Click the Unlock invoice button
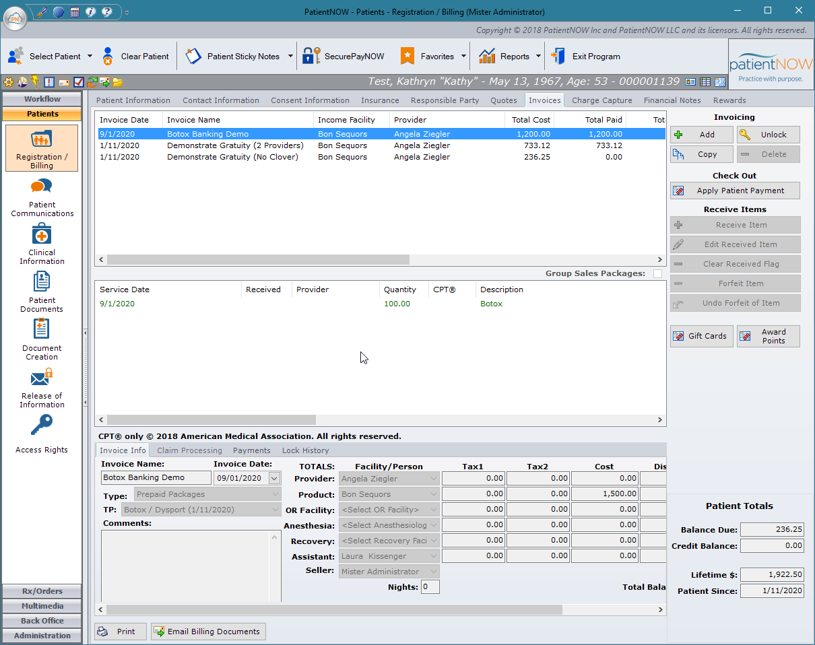The image size is (815, 645). point(769,135)
